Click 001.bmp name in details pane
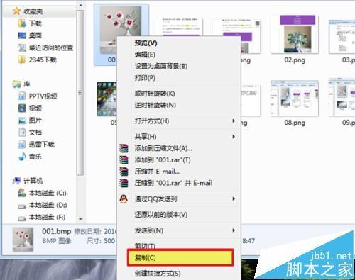The height and width of the screenshot is (280, 355). tap(57, 231)
